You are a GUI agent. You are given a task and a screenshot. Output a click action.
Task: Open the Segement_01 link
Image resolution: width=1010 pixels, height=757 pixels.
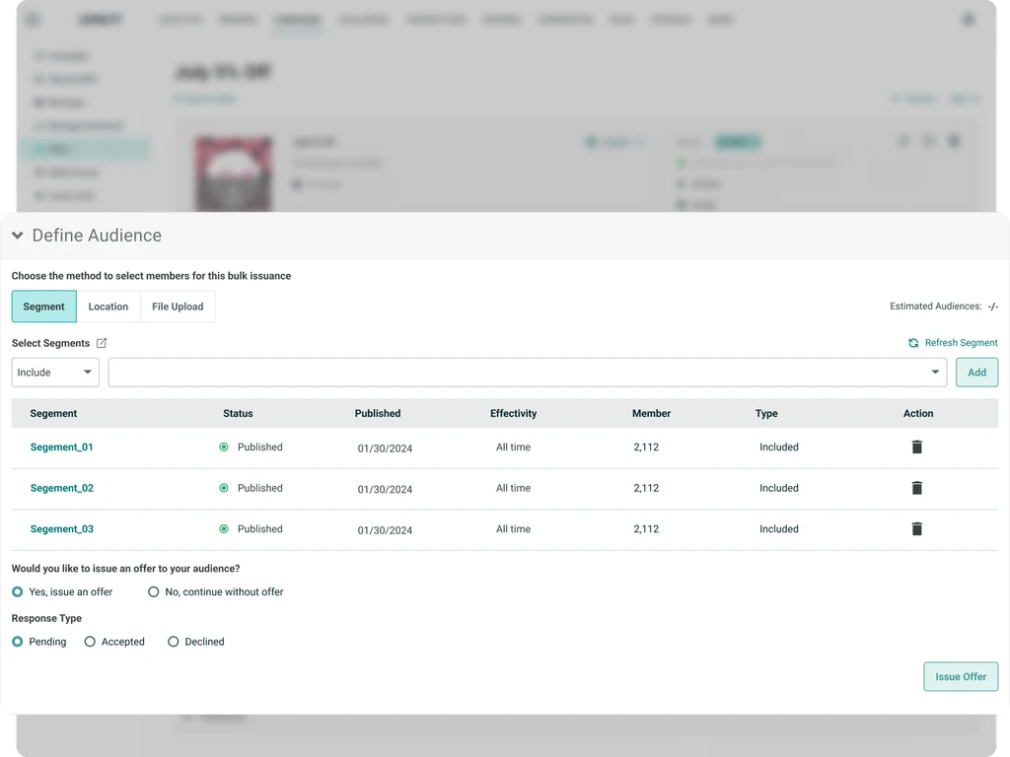tap(62, 447)
